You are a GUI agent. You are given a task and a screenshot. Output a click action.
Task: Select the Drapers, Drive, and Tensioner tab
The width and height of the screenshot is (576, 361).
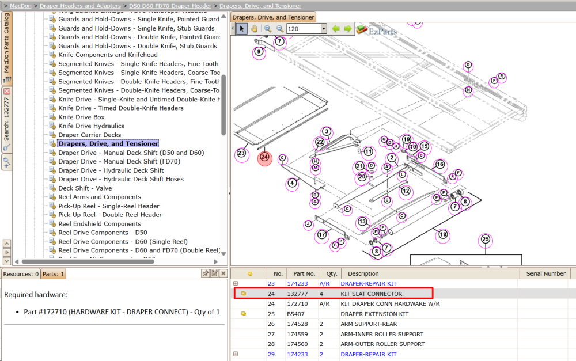(x=273, y=17)
